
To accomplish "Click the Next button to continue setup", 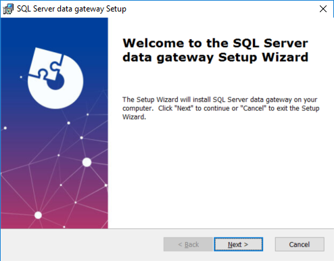I will [x=238, y=244].
